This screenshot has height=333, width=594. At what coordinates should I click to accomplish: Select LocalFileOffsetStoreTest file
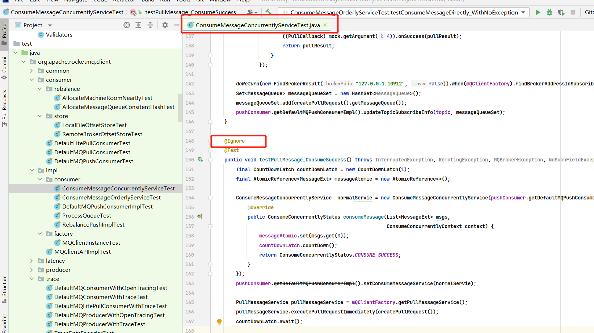click(94, 125)
